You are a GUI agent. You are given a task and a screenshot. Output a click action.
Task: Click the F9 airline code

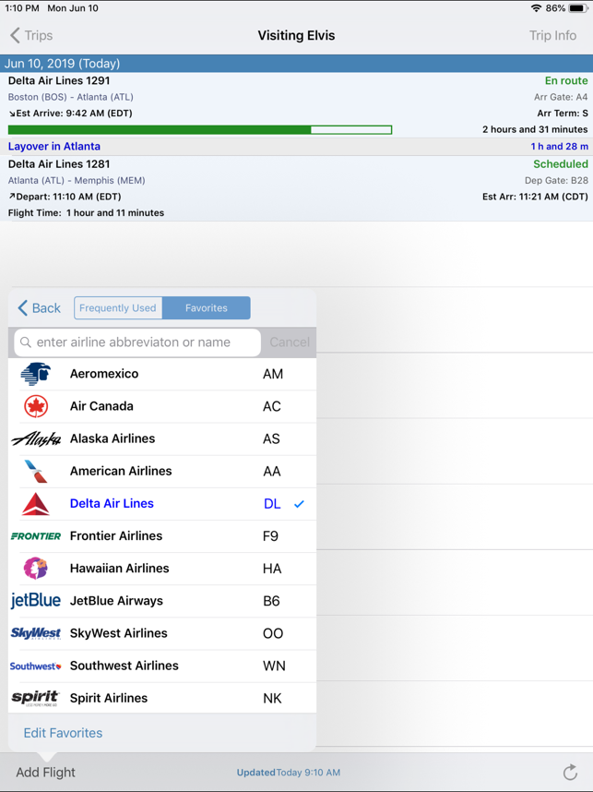270,536
